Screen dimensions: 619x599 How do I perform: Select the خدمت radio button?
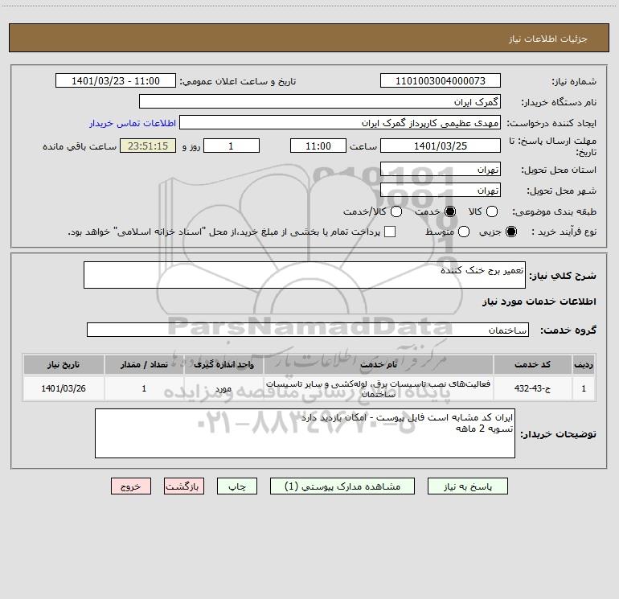coord(450,211)
